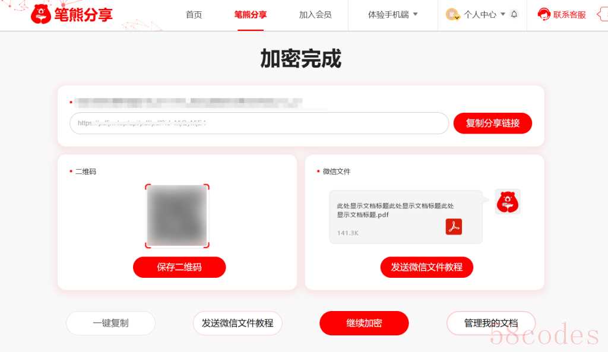Click the partially hidden icon at header's right edge
This screenshot has width=608, height=352.
coord(603,15)
